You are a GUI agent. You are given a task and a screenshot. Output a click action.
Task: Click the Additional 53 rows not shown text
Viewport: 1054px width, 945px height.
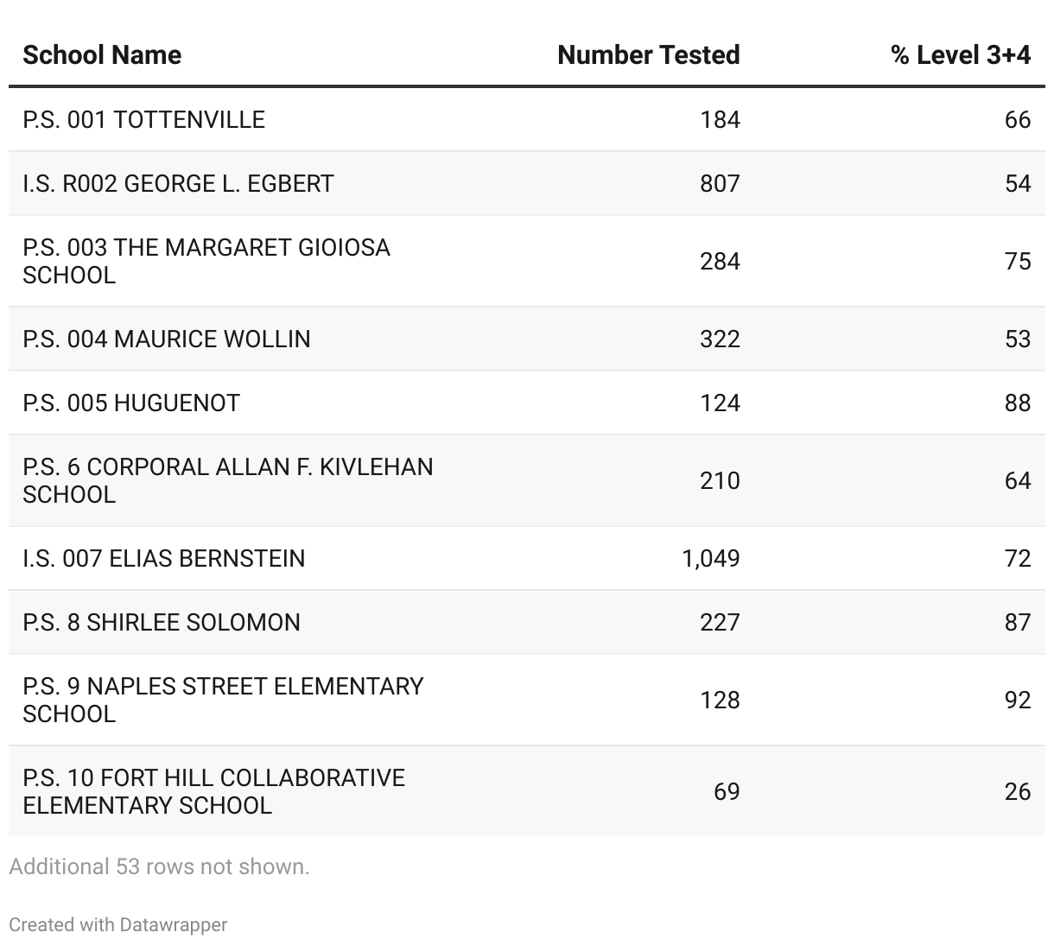(x=159, y=866)
